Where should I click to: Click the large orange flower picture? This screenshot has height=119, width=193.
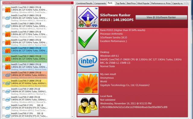coord(88,83)
